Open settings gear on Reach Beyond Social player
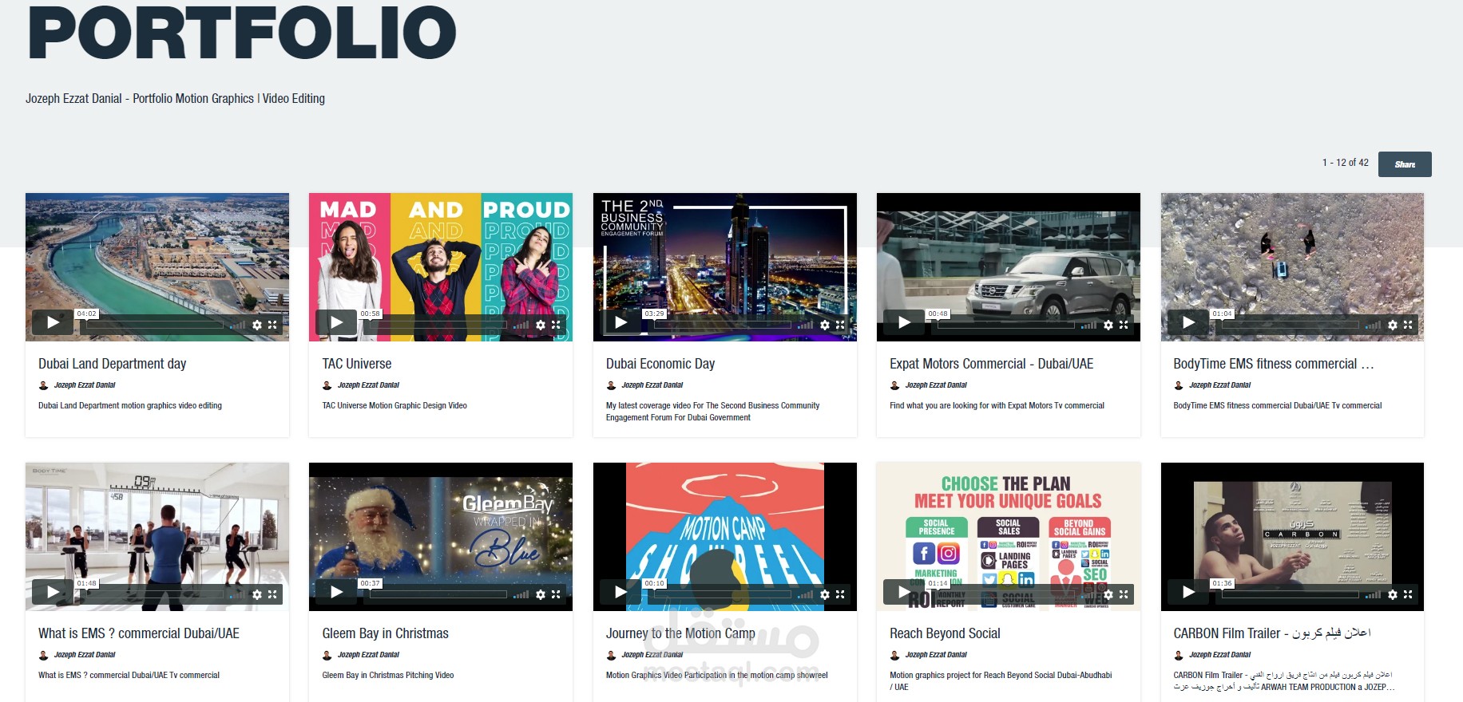This screenshot has height=702, width=1463. coord(1108,594)
